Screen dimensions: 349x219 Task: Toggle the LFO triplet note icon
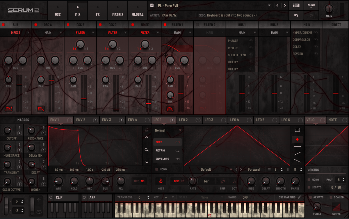[x=223, y=181]
